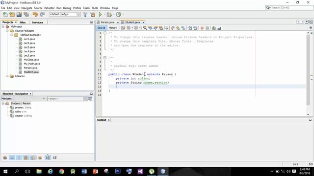The image size is (314, 176).
Task: Collapse the Source Packages node
Action: point(7,31)
